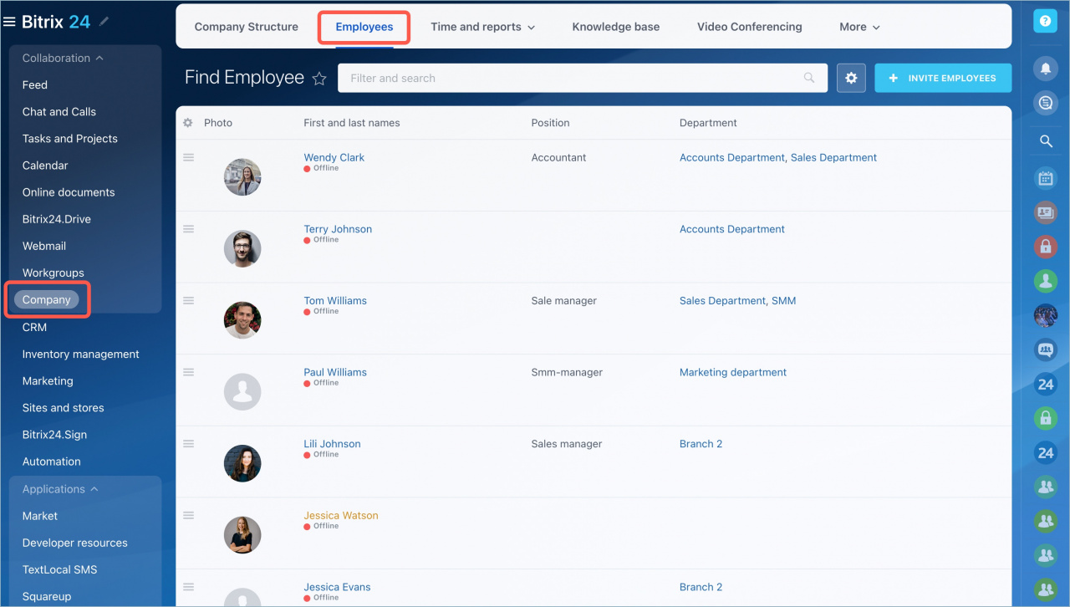
Task: Open the hamburger menu beside Bitrix 24
Action: pos(9,22)
